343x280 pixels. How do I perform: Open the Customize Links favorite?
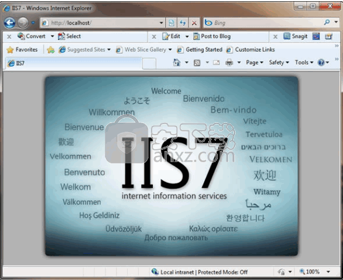(250, 50)
